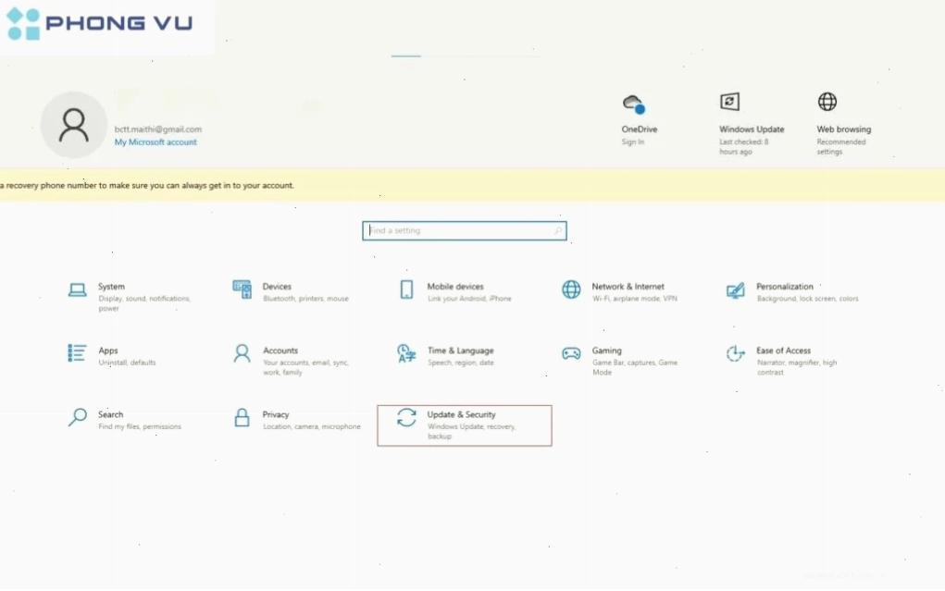Click 'Background, lock screen, colors' description
Screen dimensions: 945x591
(x=808, y=299)
